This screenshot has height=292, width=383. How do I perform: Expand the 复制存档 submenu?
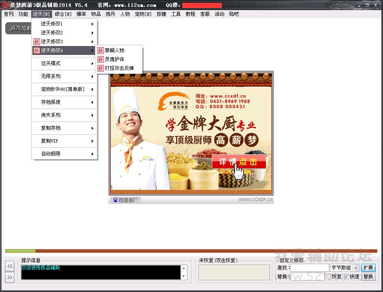point(65,128)
